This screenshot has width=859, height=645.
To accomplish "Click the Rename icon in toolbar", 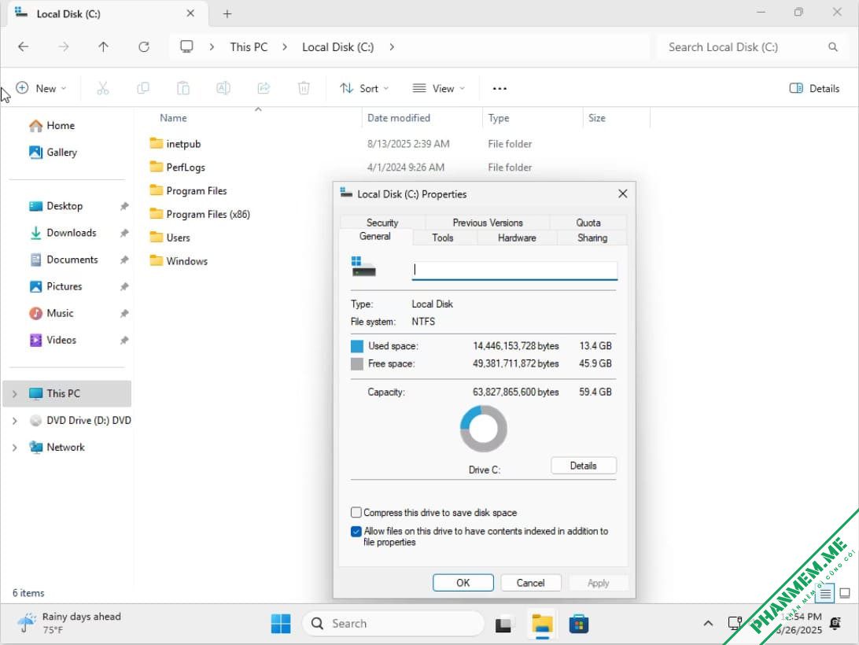I will click(x=223, y=88).
